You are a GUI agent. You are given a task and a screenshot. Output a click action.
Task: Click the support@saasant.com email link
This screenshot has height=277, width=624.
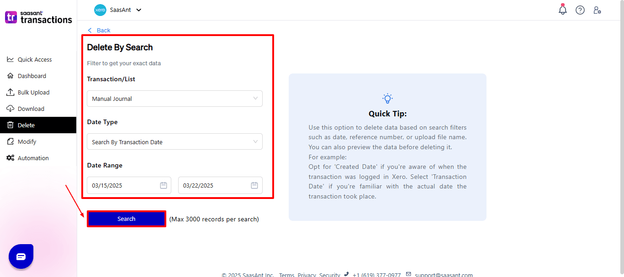[x=444, y=275]
